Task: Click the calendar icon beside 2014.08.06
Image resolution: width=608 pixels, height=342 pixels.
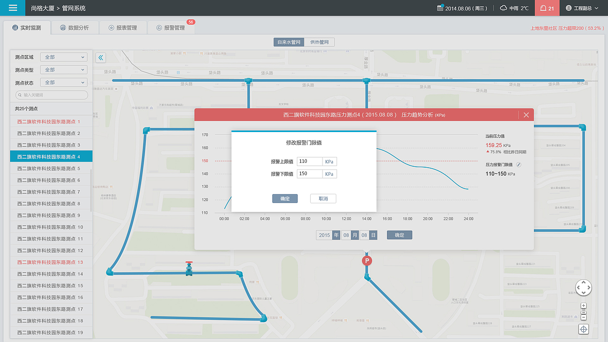Action: [x=440, y=8]
